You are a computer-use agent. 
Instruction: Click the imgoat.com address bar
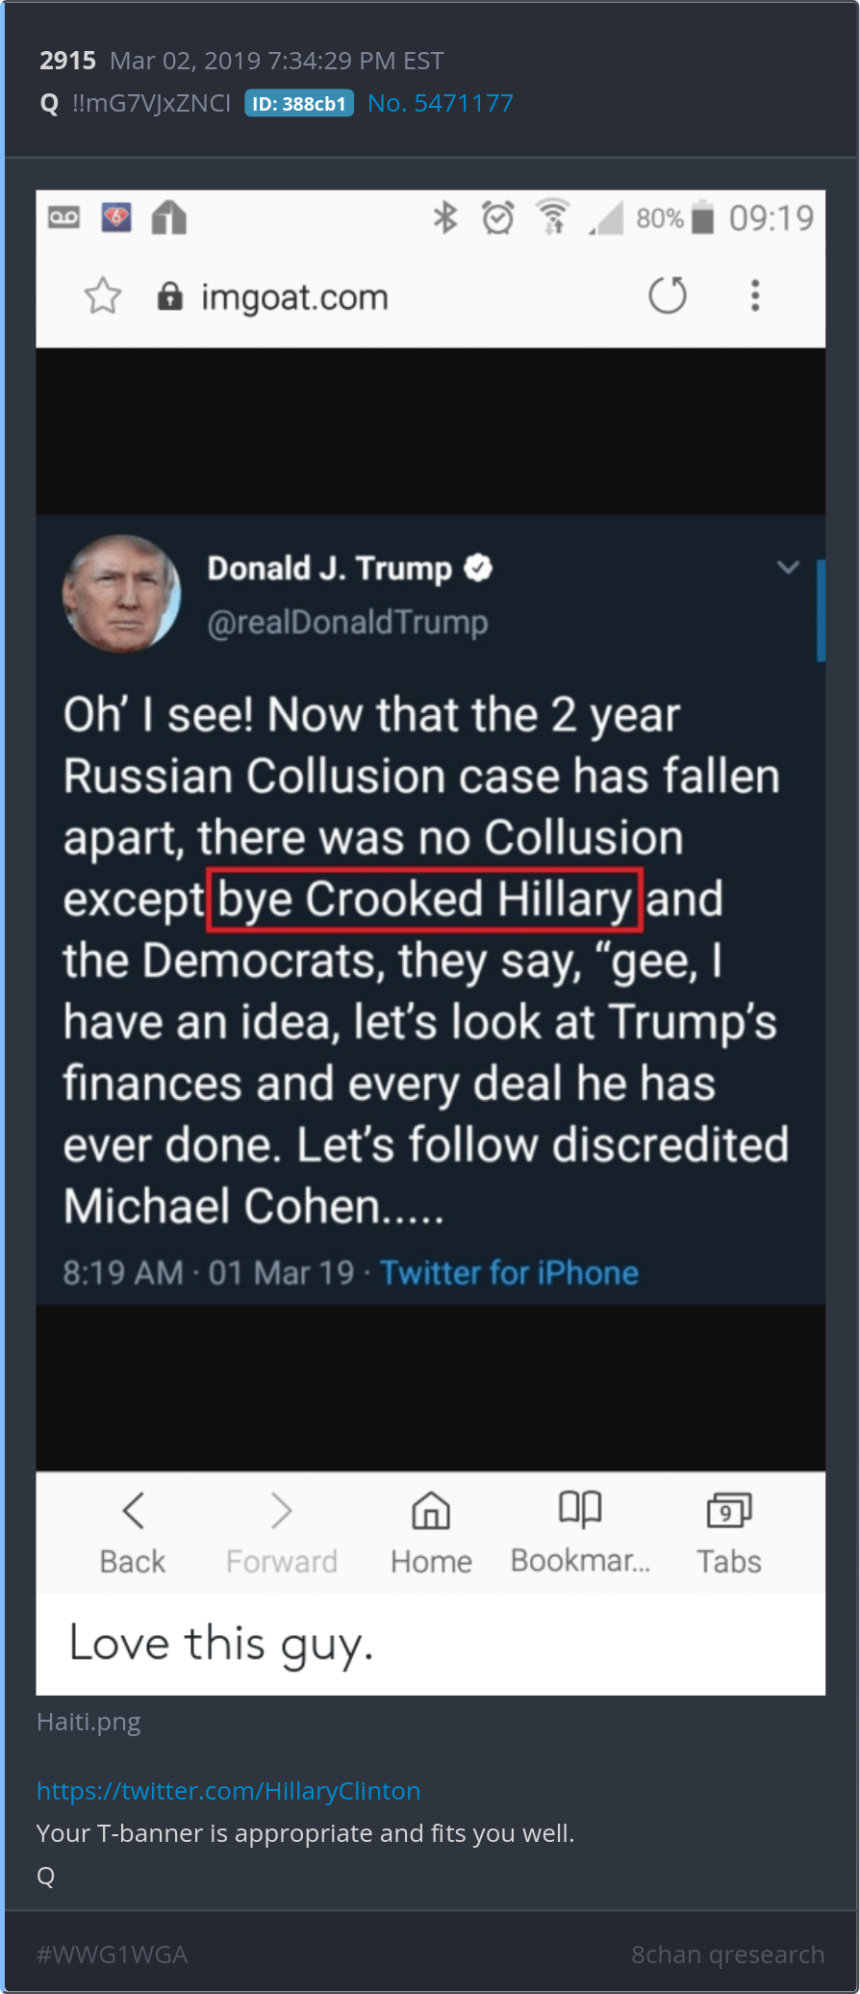pos(294,297)
